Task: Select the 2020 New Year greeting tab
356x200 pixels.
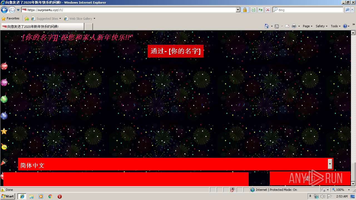Action: tap(42, 27)
